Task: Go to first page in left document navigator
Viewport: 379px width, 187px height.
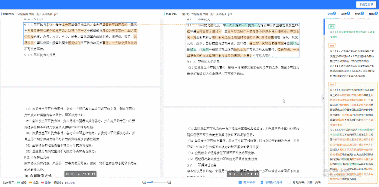Action: point(67,174)
